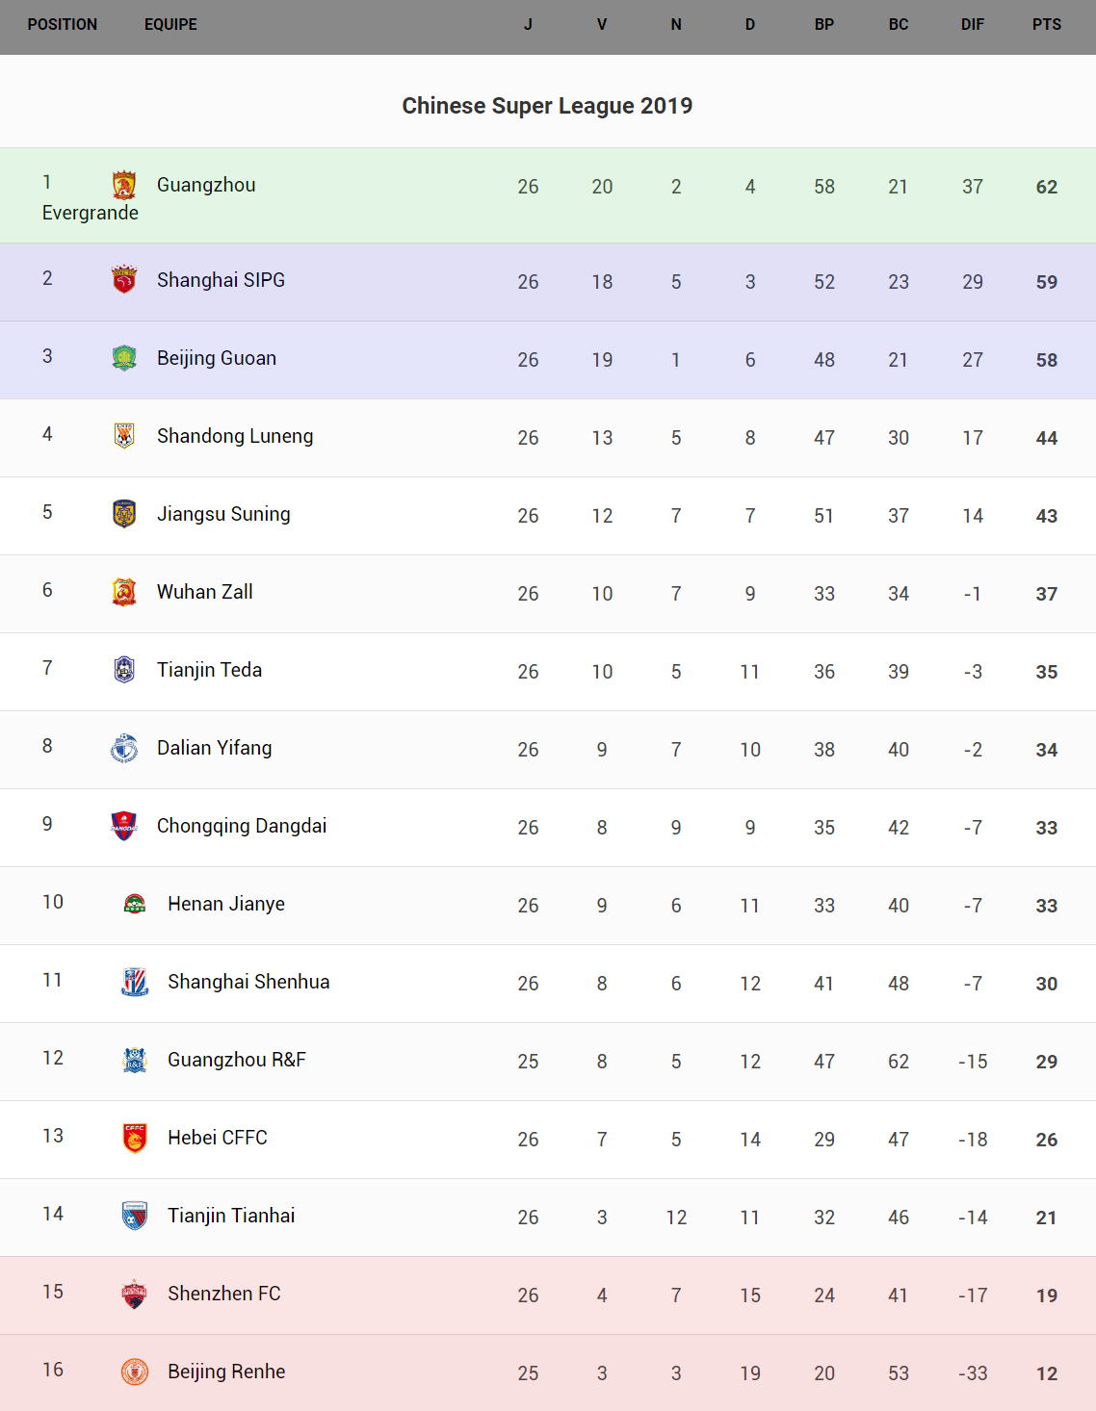Click the Chongqing Dangdai shield logo

pos(124,826)
